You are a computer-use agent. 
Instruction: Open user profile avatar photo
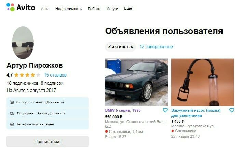[x=23, y=43]
